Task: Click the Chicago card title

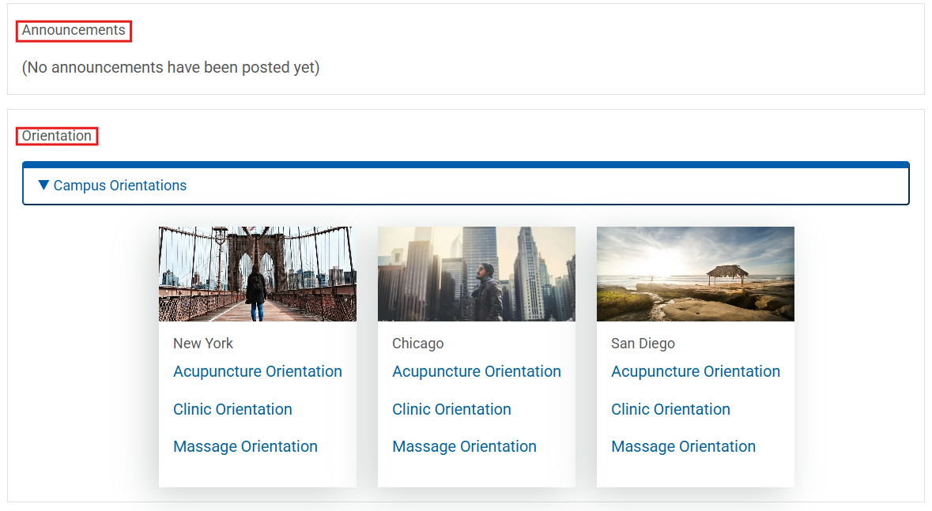Action: (417, 344)
